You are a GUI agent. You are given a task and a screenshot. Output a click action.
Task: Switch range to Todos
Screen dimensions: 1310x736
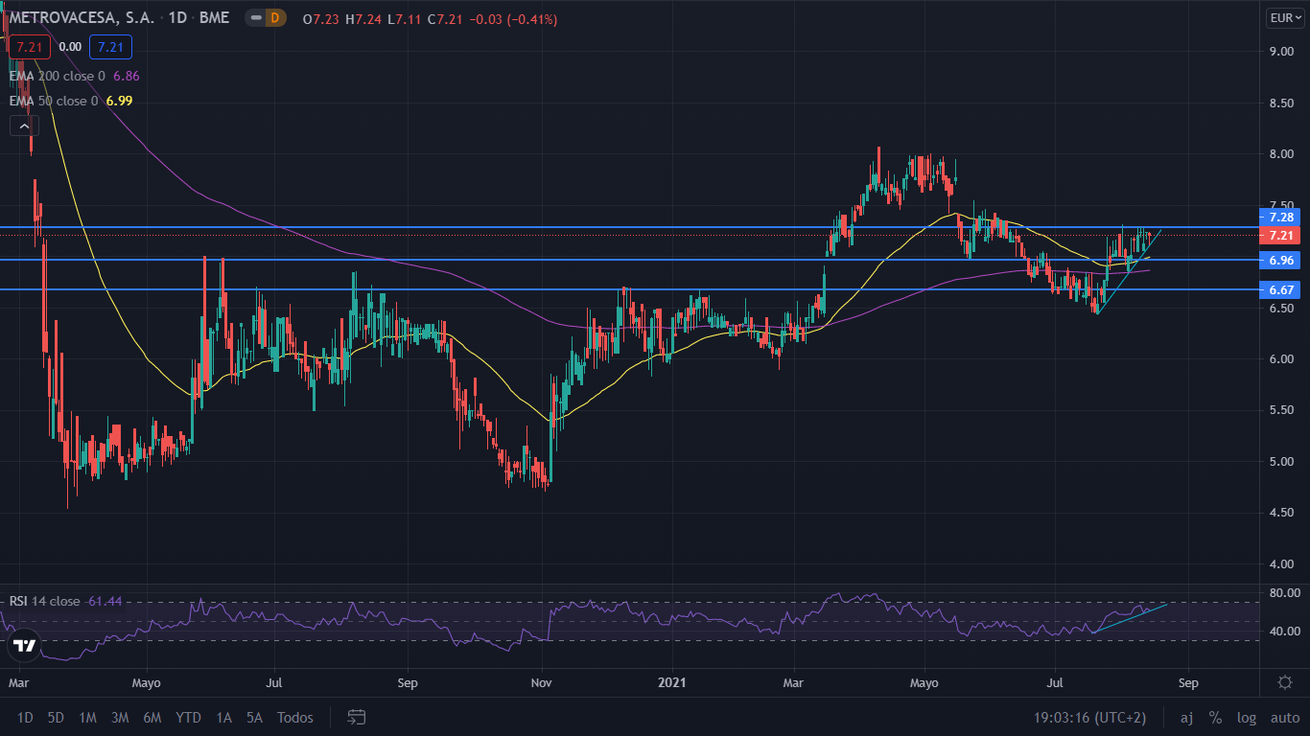[x=294, y=717]
